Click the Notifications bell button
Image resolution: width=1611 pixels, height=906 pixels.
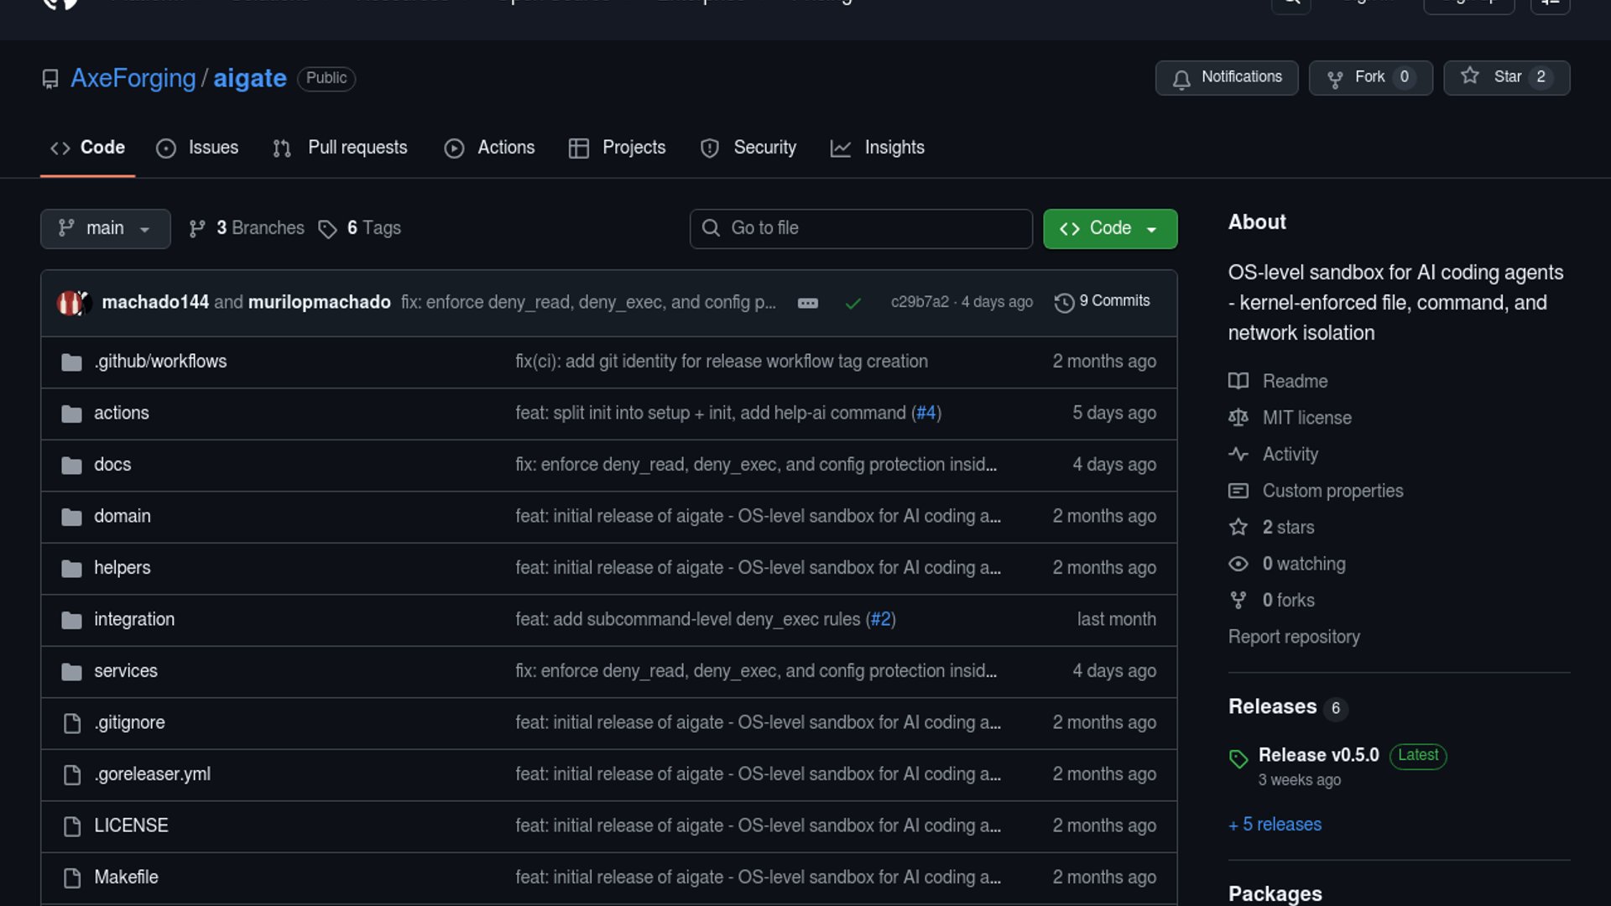(x=1226, y=77)
